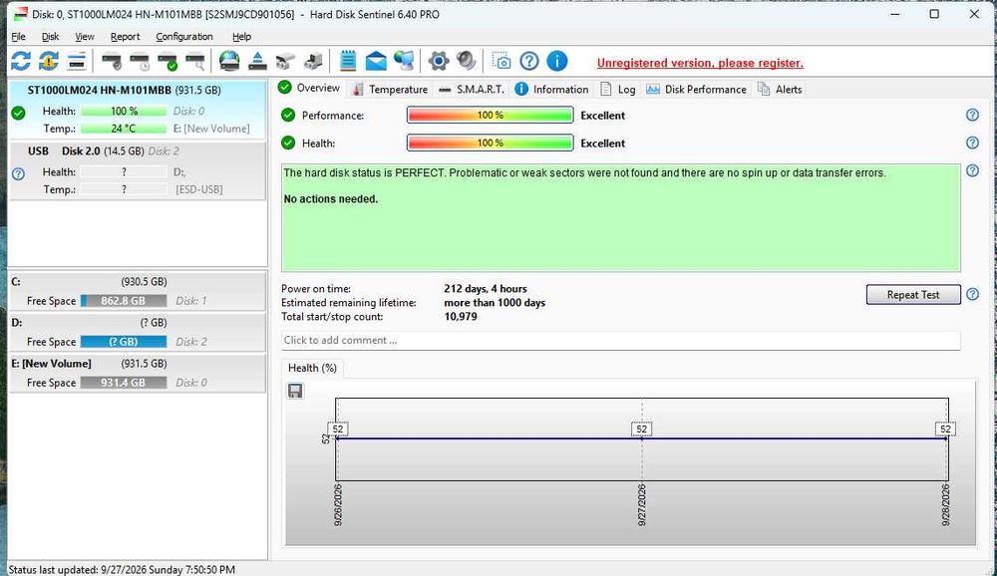
Task: Click the help icon beside the status message
Action: click(972, 170)
